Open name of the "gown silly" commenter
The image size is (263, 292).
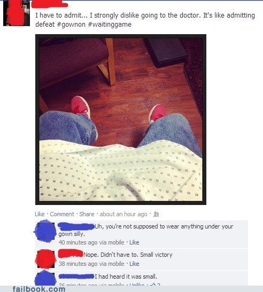[x=76, y=226]
